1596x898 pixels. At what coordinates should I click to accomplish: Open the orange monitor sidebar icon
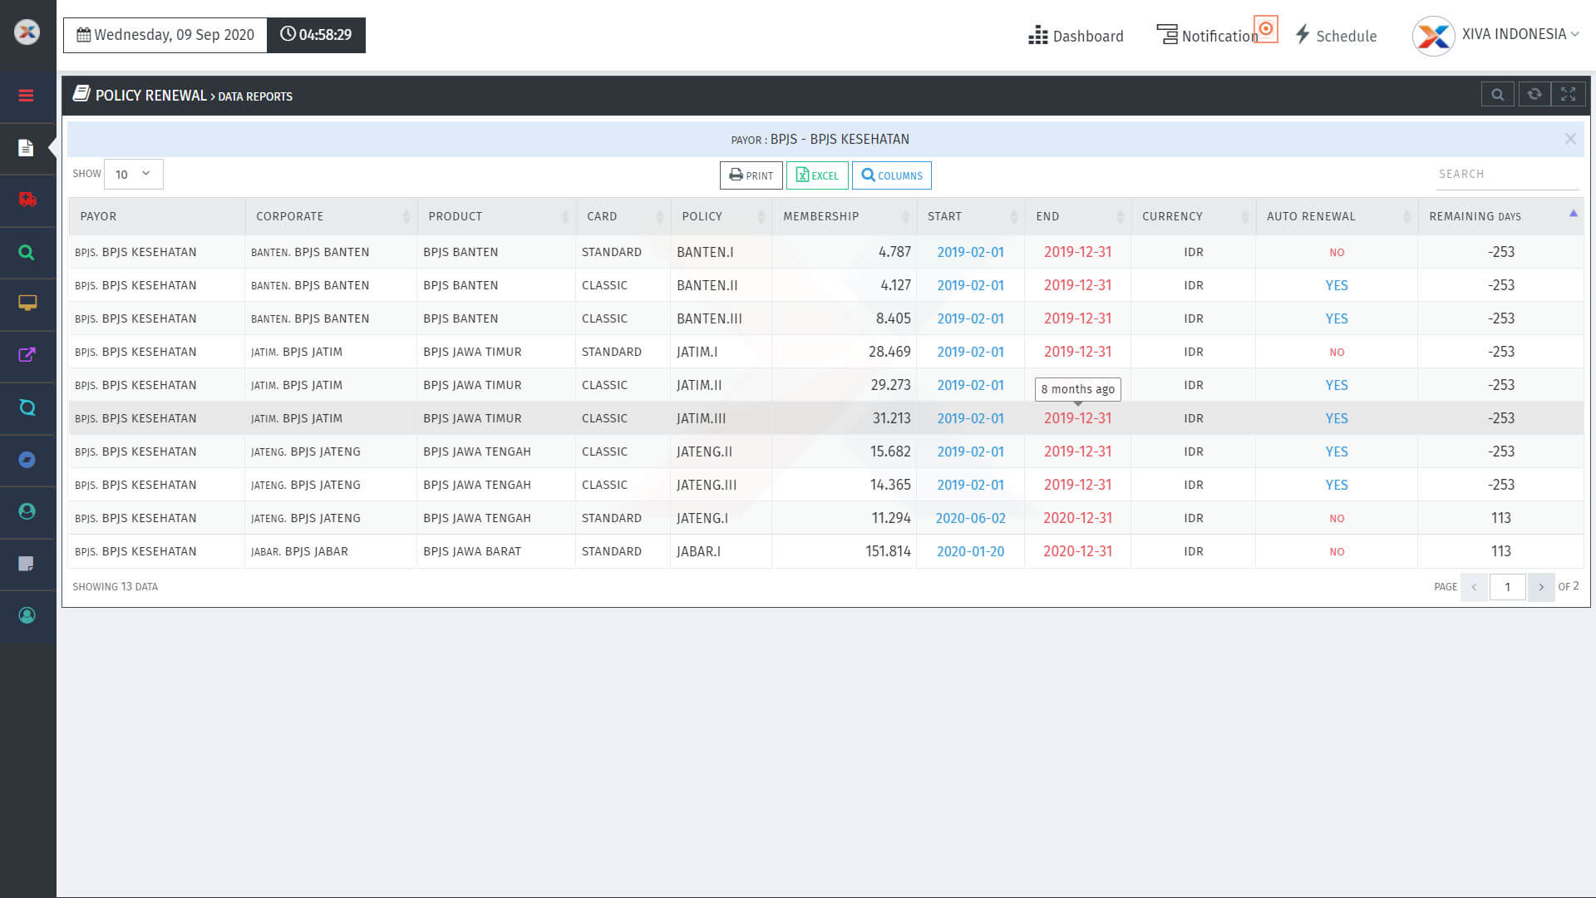pyautogui.click(x=27, y=303)
